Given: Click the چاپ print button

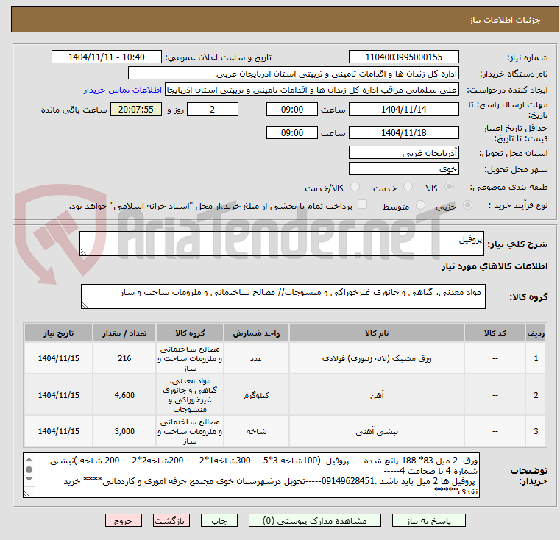Looking at the screenshot, I should coord(219,520).
